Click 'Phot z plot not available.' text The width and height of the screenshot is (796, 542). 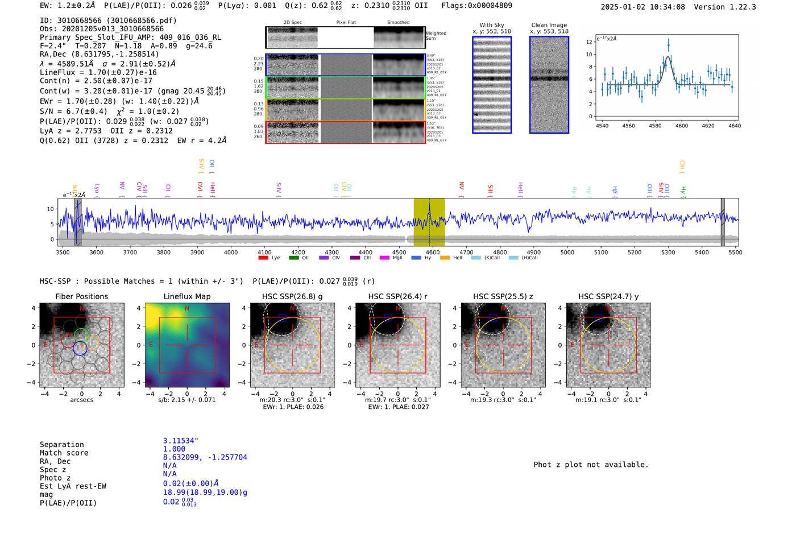(591, 465)
